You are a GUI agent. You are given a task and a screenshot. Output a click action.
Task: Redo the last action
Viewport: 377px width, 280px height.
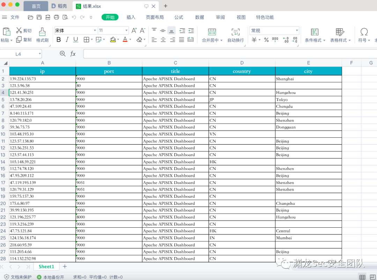click(x=82, y=17)
